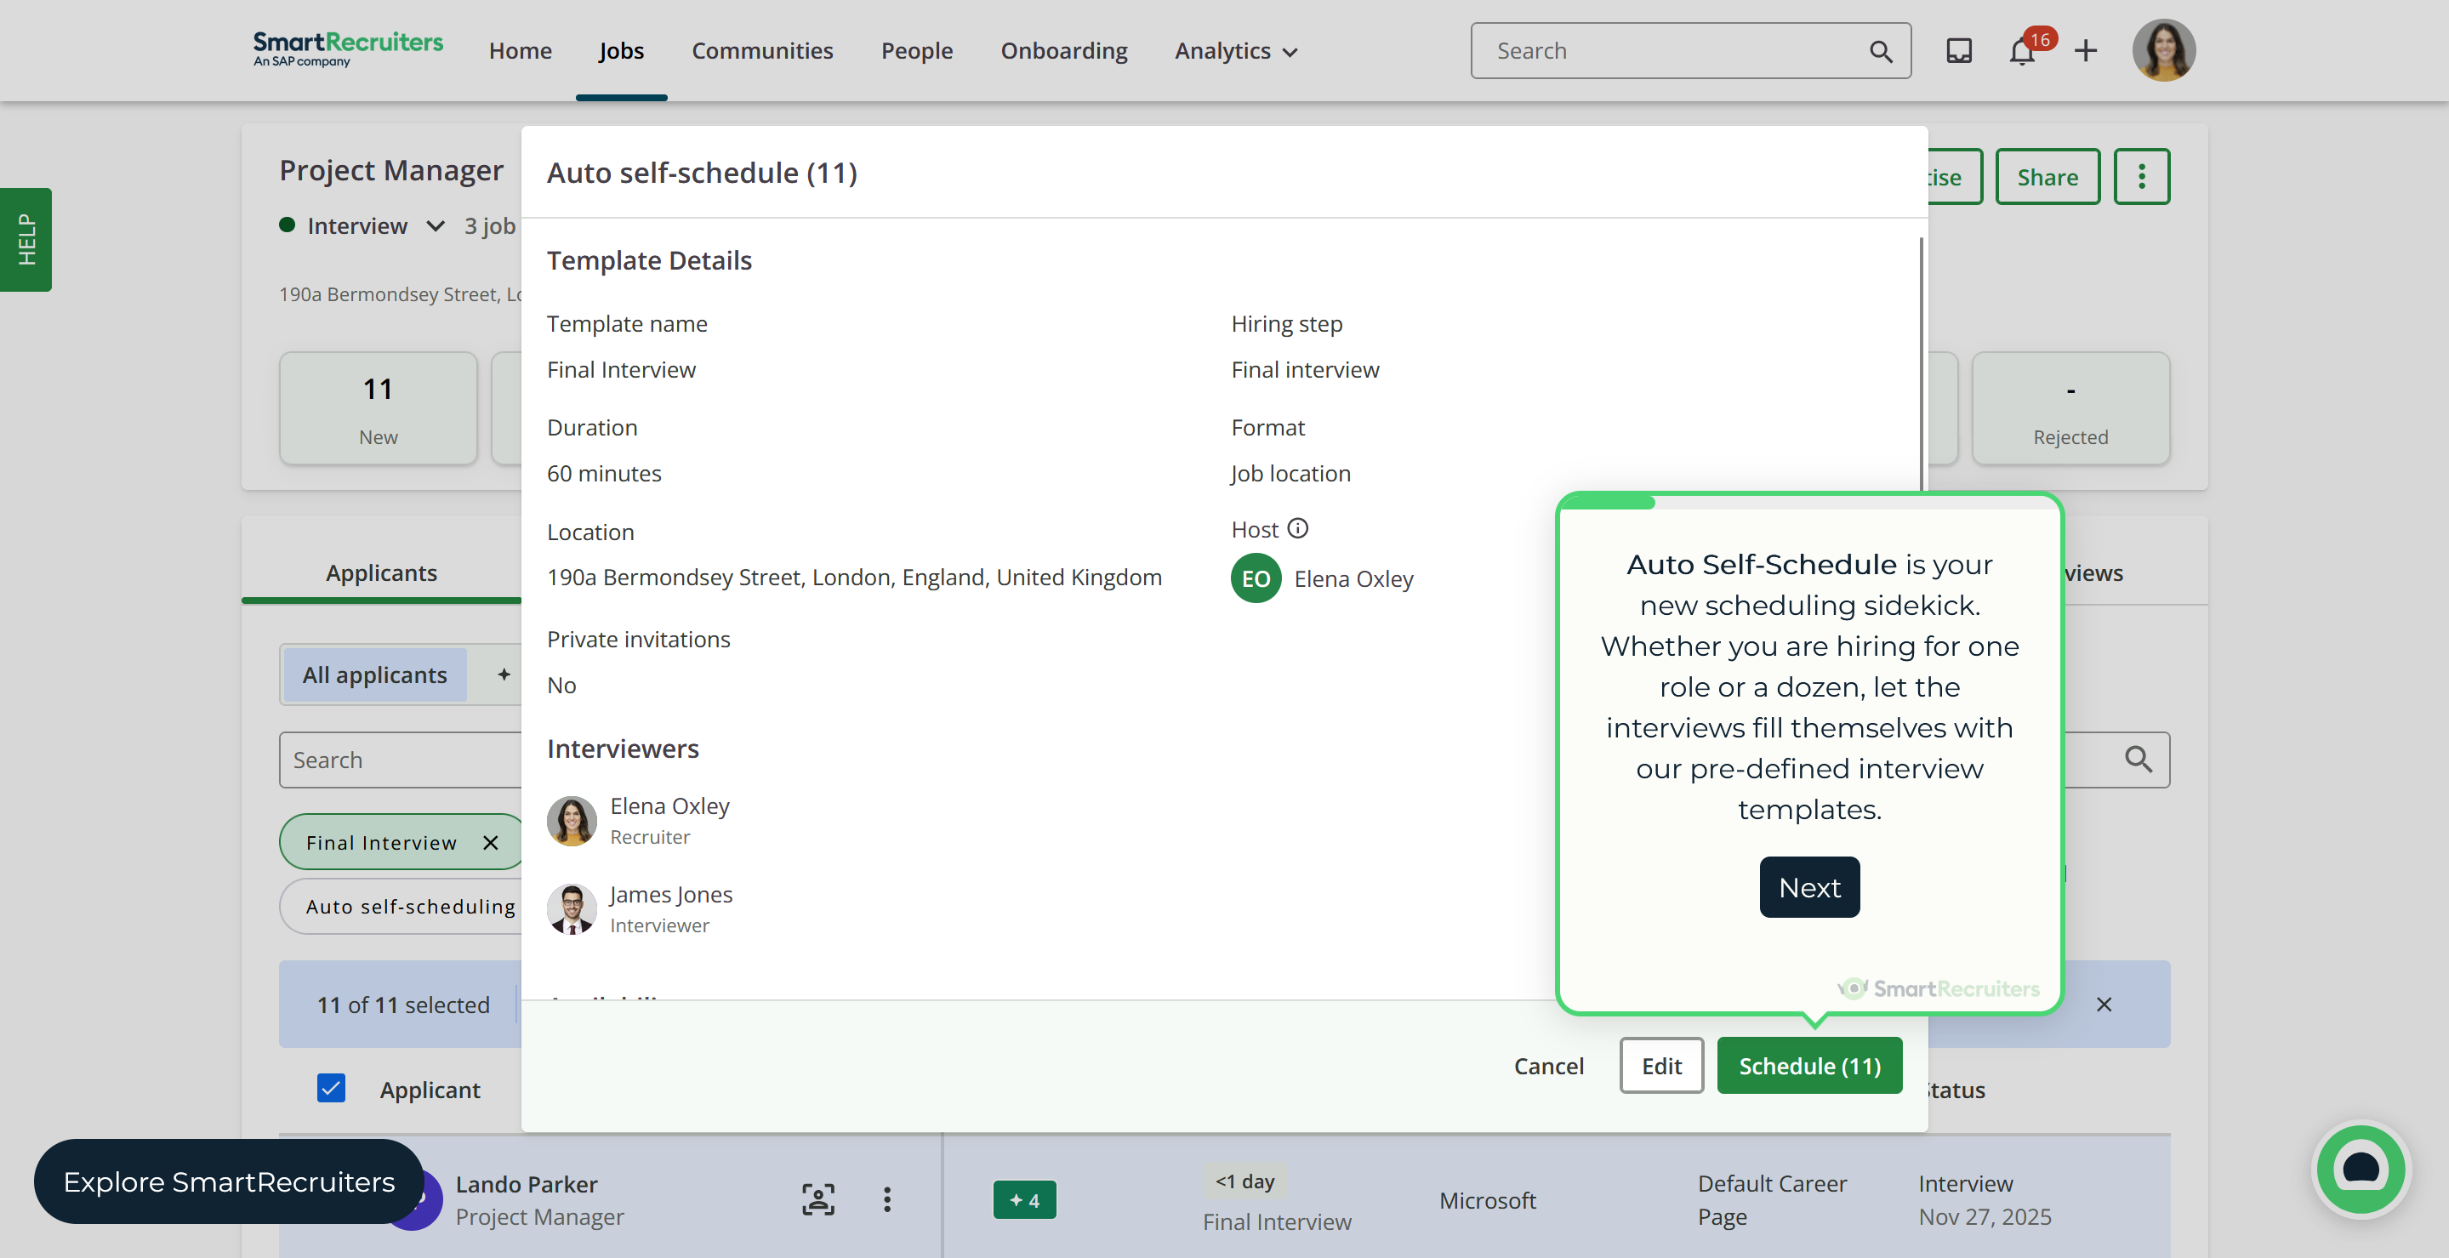Remove the Final Interview filter chip

point(491,842)
